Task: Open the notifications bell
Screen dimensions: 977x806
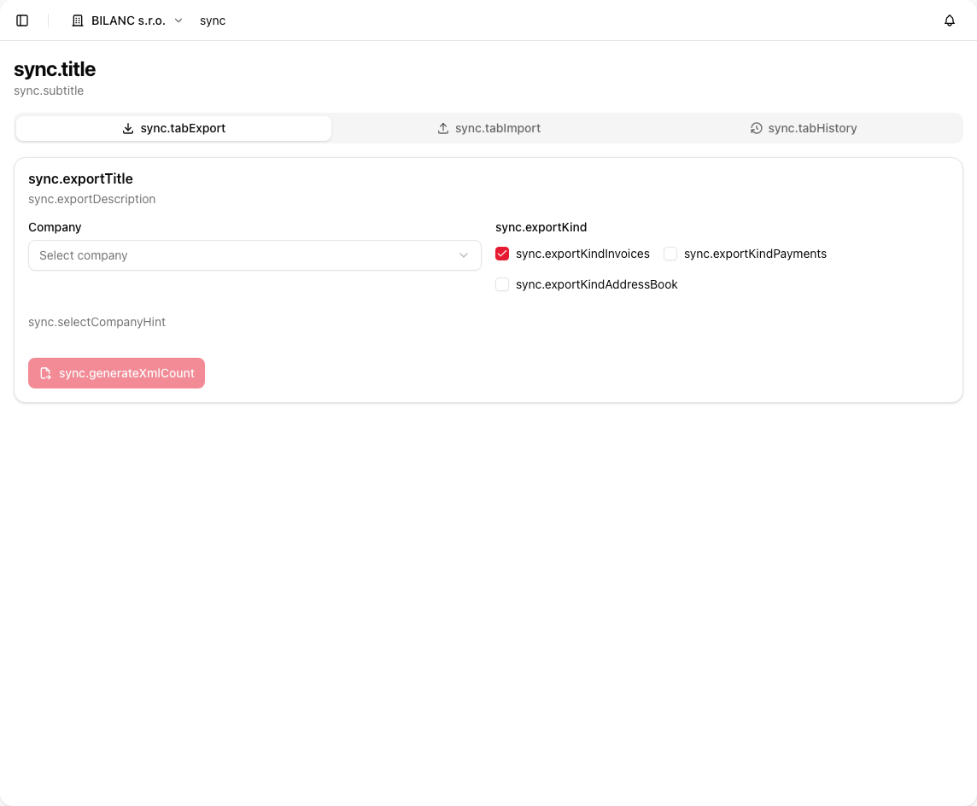Action: 949,20
